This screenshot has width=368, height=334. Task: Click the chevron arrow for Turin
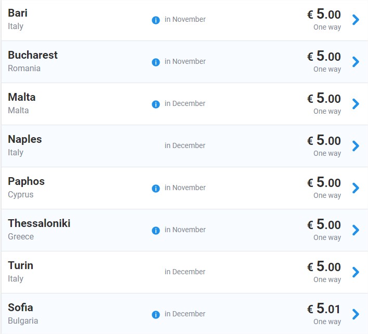tap(356, 272)
